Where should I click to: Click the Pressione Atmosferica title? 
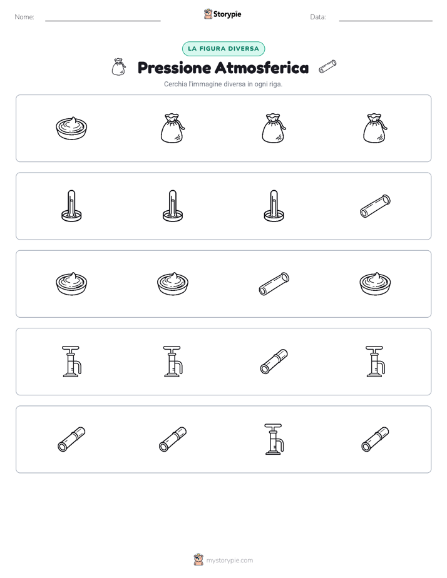[223, 68]
